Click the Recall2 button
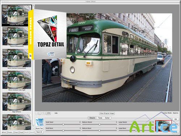Viewport: 181px width, 136px height. pos(32,132)
